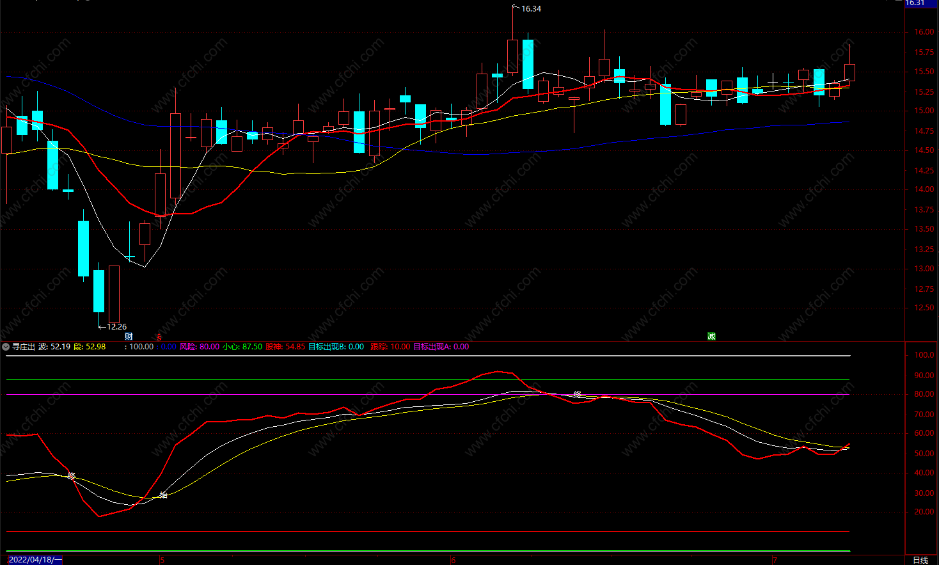Click the 目标出现B: 0.00 value
This screenshot has width=939, height=565.
(336, 347)
